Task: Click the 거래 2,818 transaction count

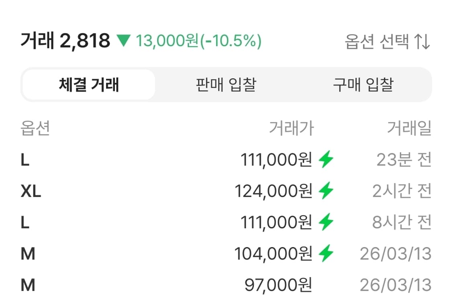Action: click(64, 41)
